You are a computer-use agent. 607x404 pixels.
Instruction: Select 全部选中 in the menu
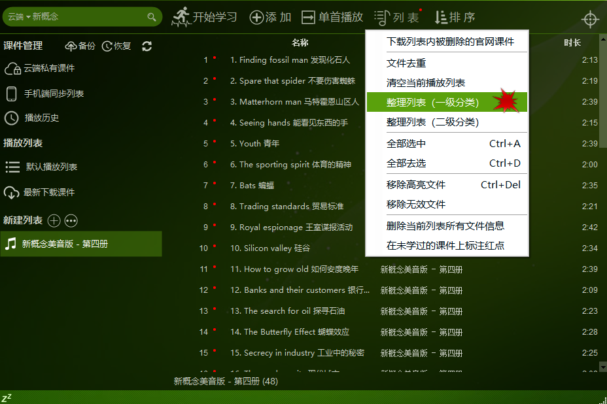pyautogui.click(x=406, y=144)
